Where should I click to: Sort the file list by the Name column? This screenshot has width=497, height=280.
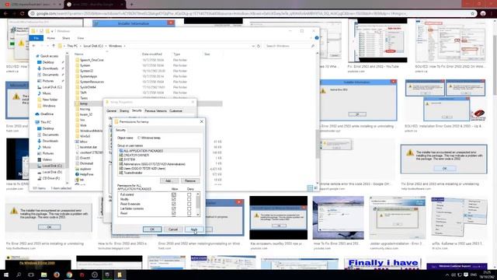(79, 54)
